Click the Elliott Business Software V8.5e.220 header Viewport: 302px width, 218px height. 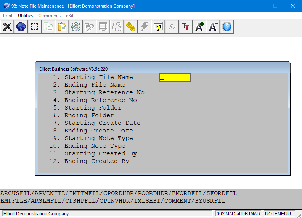click(73, 69)
